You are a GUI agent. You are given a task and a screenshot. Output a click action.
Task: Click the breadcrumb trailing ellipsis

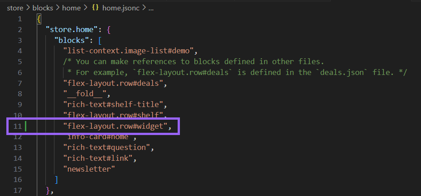click(151, 8)
